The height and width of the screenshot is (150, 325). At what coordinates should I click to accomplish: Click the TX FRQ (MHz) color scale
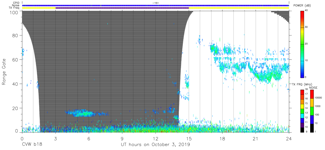[x=302, y=111]
